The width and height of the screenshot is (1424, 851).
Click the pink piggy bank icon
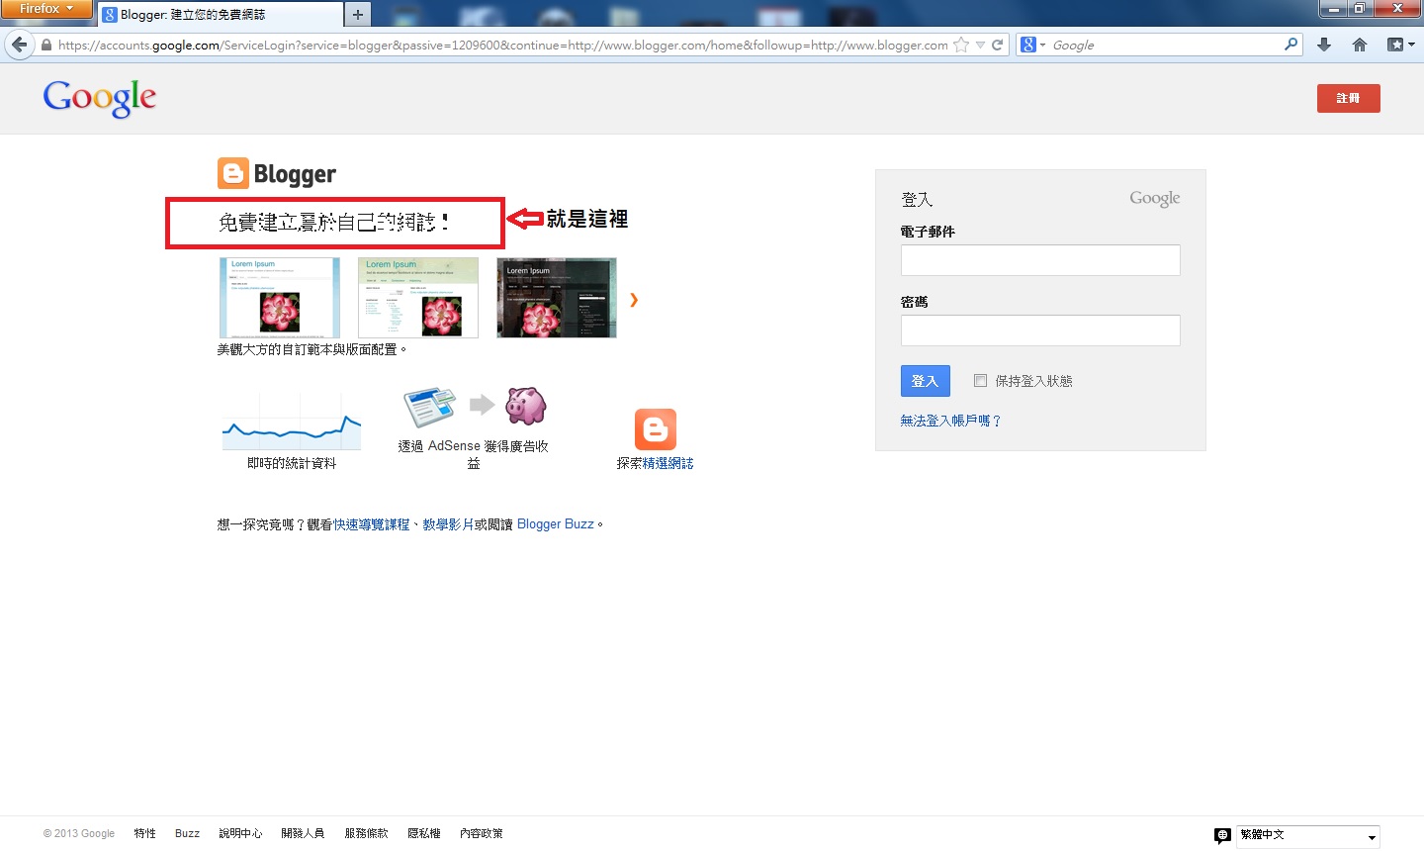pyautogui.click(x=526, y=406)
